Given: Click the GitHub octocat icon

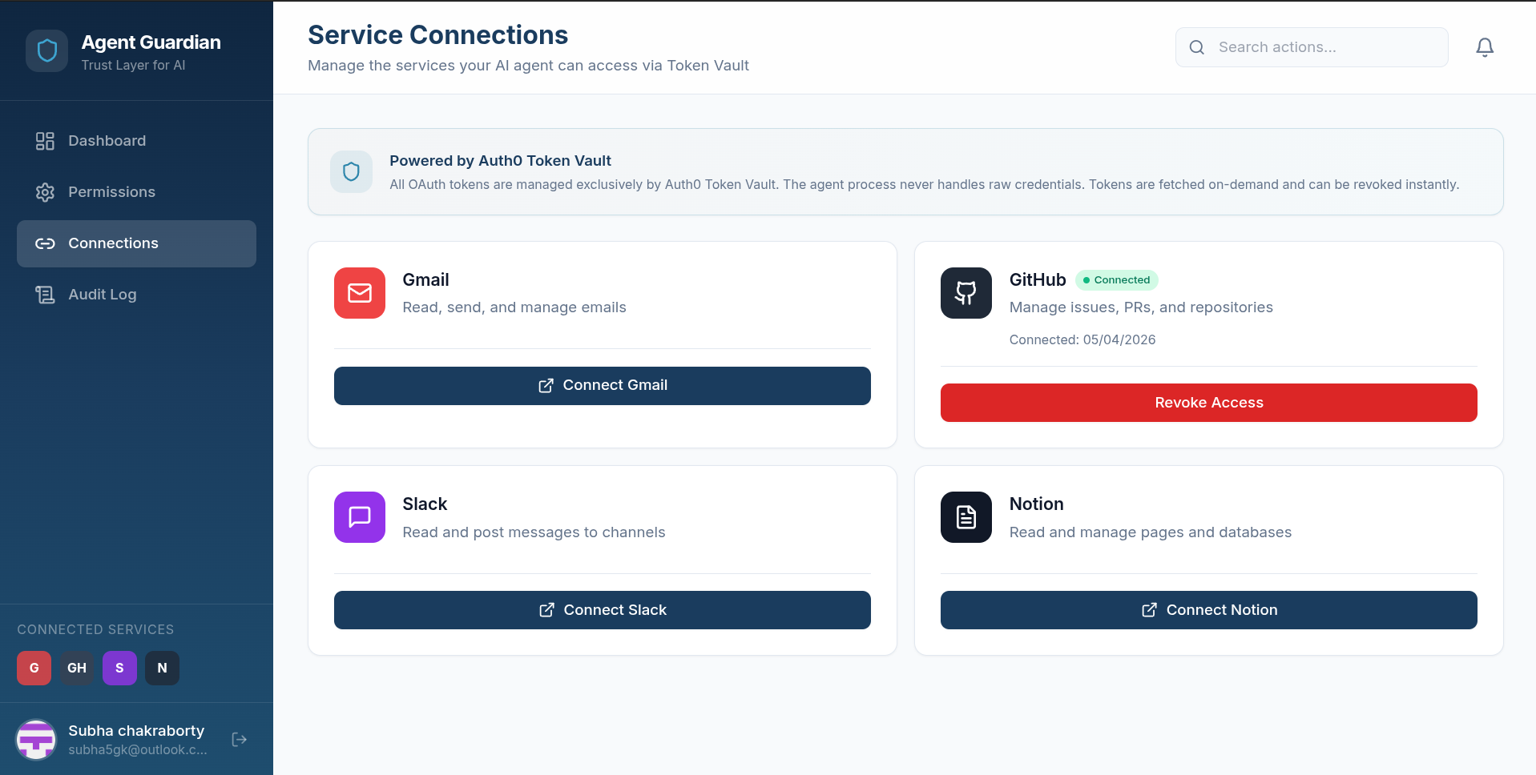Looking at the screenshot, I should [x=966, y=293].
